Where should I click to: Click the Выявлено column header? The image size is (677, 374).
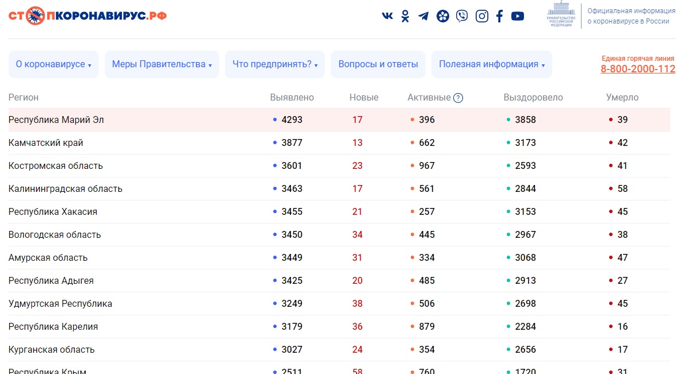tap(292, 98)
